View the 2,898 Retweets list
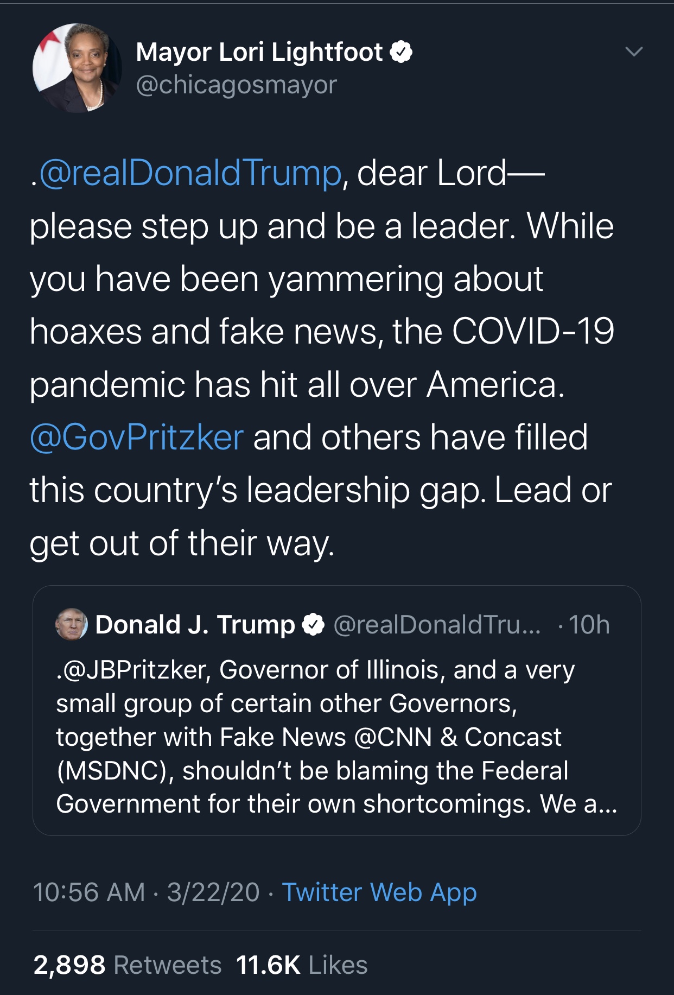This screenshot has height=995, width=674. tap(128, 965)
